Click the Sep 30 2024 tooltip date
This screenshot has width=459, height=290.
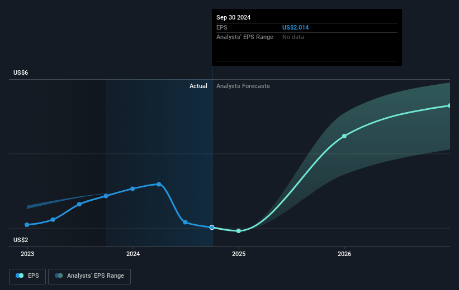click(x=233, y=17)
